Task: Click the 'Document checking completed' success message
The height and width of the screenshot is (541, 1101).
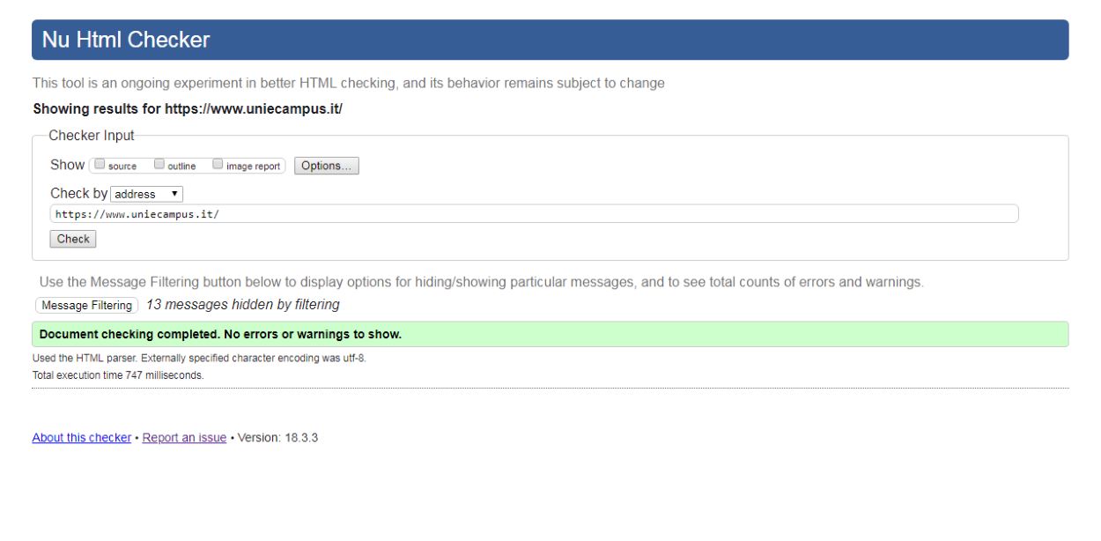Action: (x=550, y=335)
